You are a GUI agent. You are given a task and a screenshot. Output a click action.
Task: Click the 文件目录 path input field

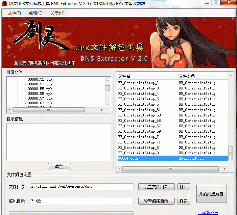82,187
